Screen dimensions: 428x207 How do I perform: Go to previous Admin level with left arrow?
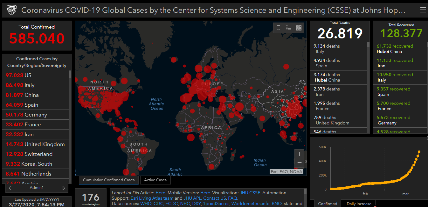(x=10, y=188)
